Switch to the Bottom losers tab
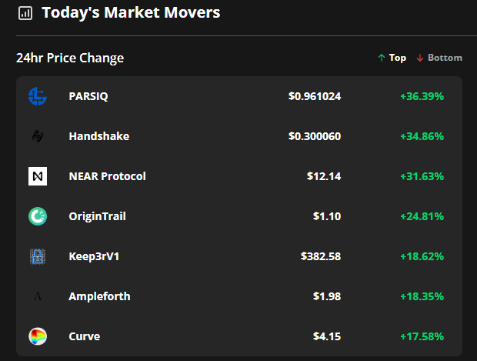The image size is (477, 361). (439, 58)
